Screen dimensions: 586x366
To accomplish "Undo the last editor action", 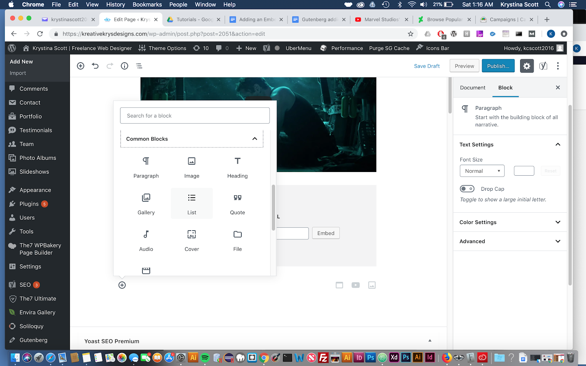I will point(95,66).
